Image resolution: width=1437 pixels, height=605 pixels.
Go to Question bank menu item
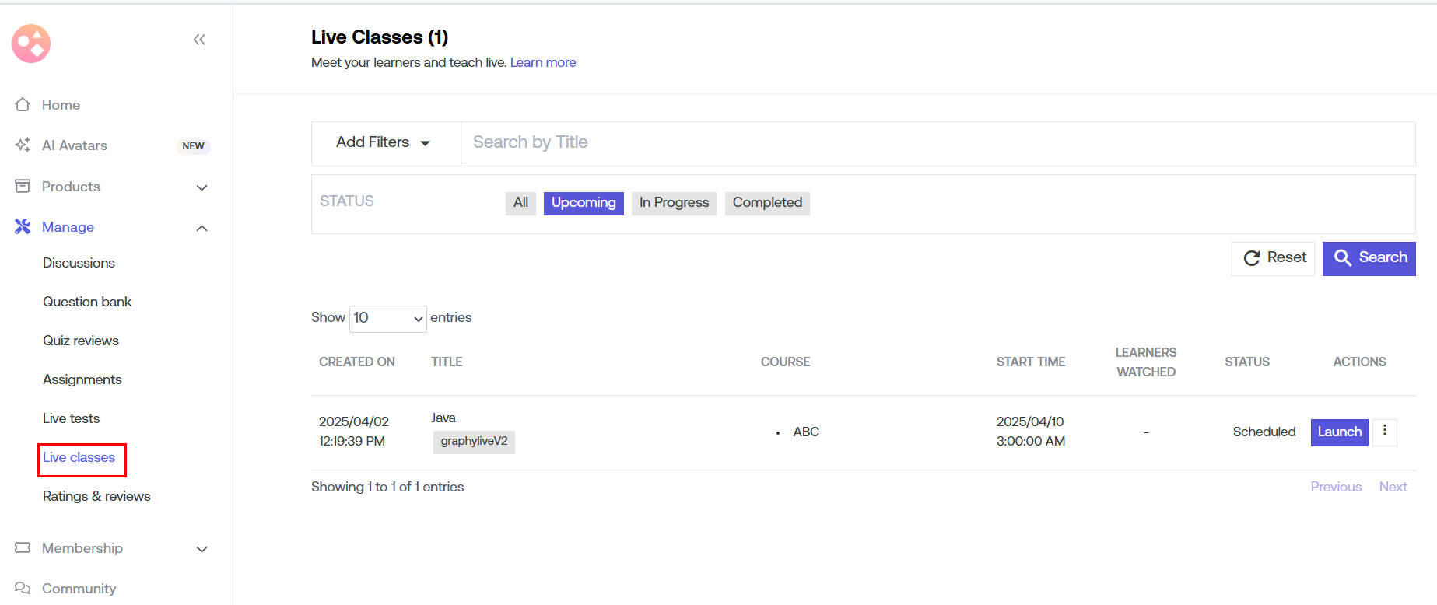[x=87, y=302]
